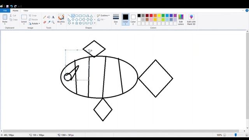Open the Select dropdown arrow

pos(24,24)
